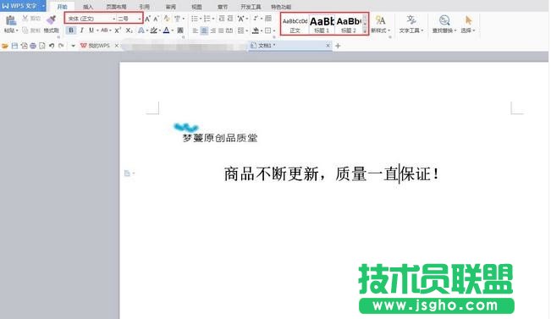Redo the last action
This screenshot has width=551, height=319.
pyautogui.click(x=61, y=46)
